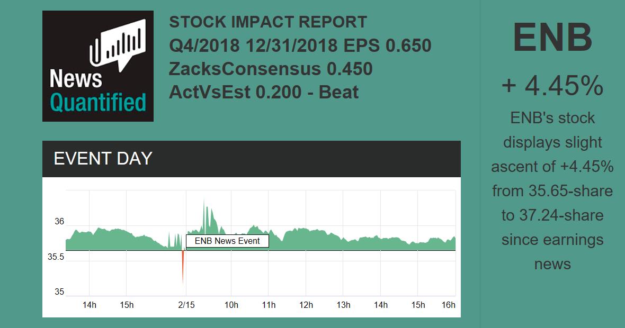Click the 2/15 date axis label
The image size is (625, 328).
coord(186,305)
